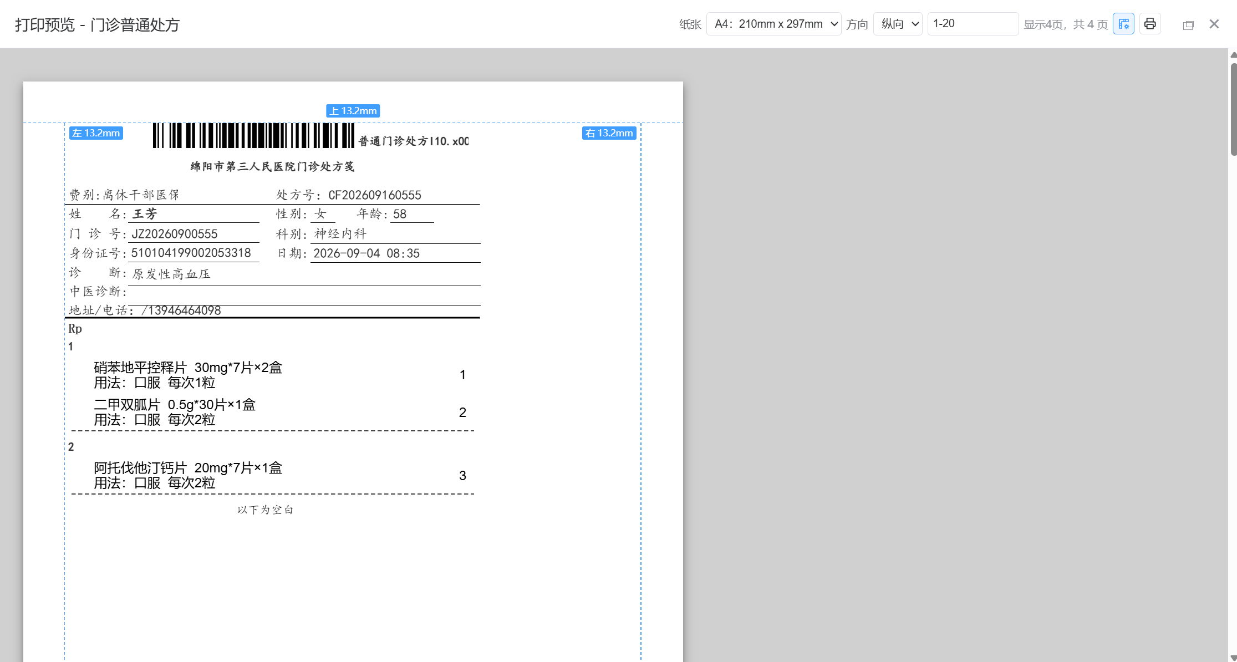The image size is (1237, 662).
Task: Close the print preview dialog
Action: 1214,24
